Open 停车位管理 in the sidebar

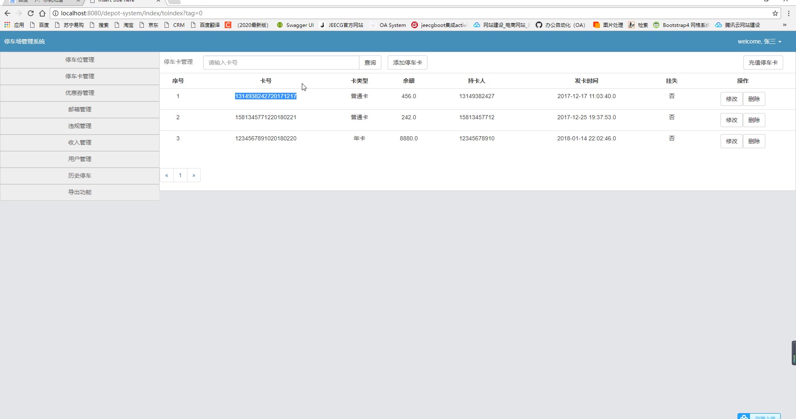pos(80,60)
